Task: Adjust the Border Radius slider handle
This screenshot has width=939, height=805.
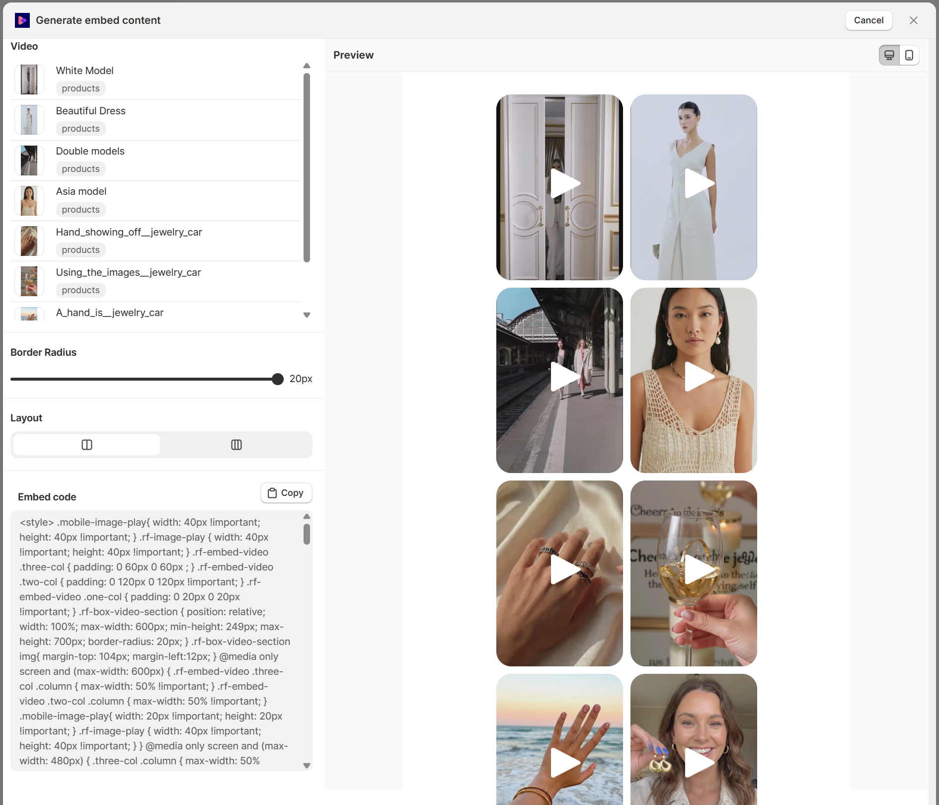Action: tap(278, 379)
